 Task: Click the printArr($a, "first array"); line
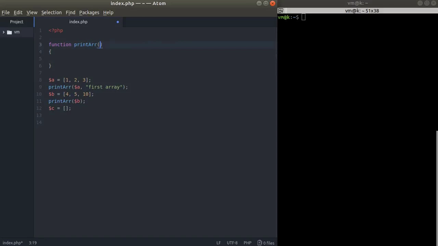click(x=88, y=87)
